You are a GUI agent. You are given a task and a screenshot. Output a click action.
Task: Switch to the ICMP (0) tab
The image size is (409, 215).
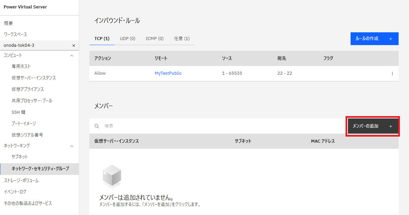[154, 39]
